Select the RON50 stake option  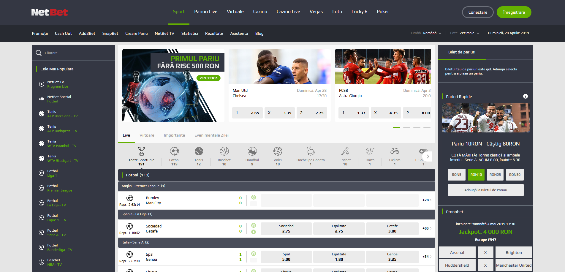point(515,175)
